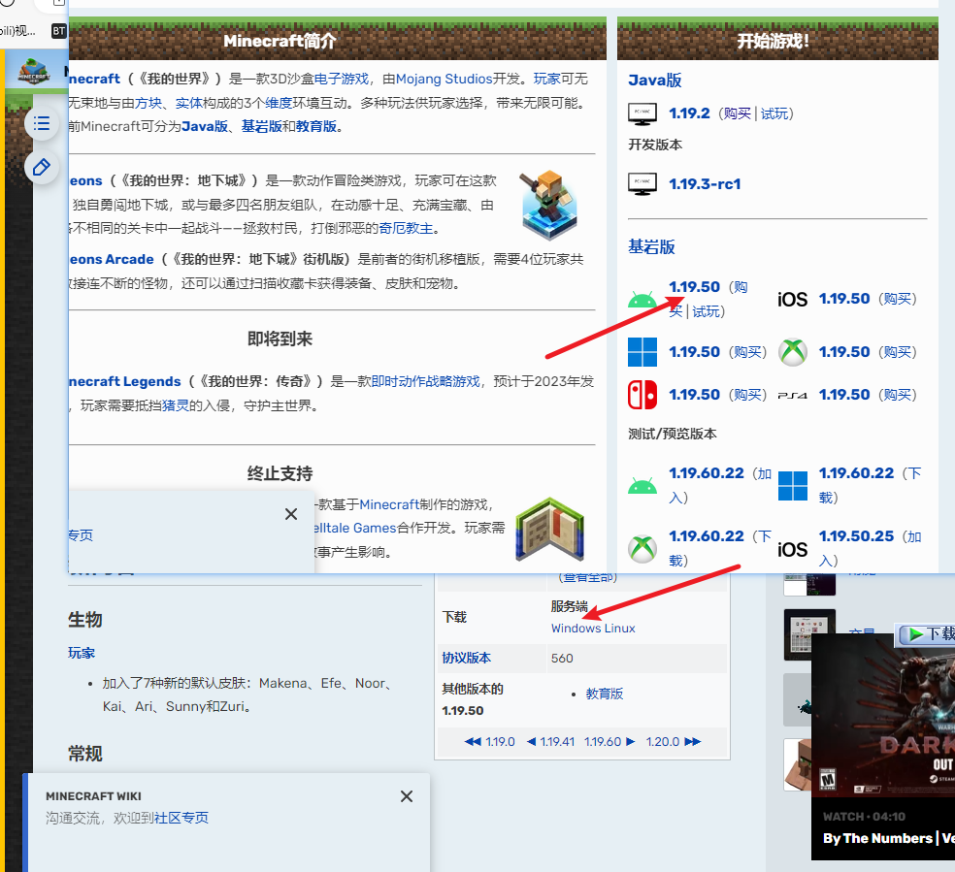955x872 pixels.
Task: Click the Minecraft Dungeons hero image
Action: (549, 205)
